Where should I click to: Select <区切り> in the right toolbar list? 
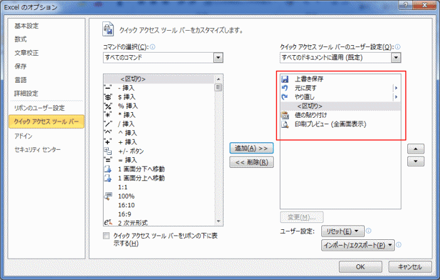click(340, 106)
